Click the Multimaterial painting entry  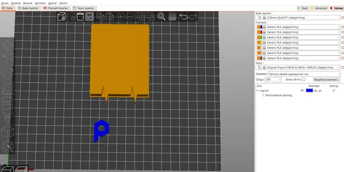pos(279,95)
